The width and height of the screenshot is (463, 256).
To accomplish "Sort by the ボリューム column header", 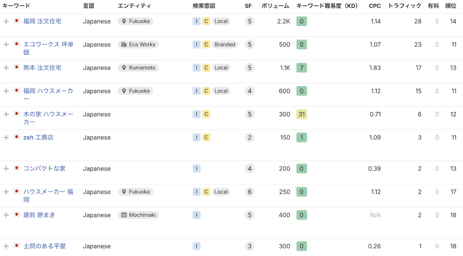I will [276, 6].
